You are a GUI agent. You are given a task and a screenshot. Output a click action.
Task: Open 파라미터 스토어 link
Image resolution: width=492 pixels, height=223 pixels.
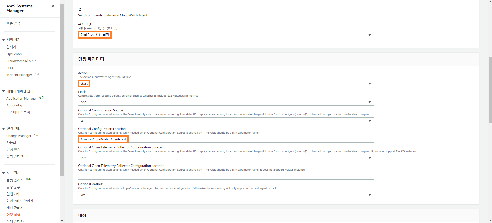click(18, 112)
